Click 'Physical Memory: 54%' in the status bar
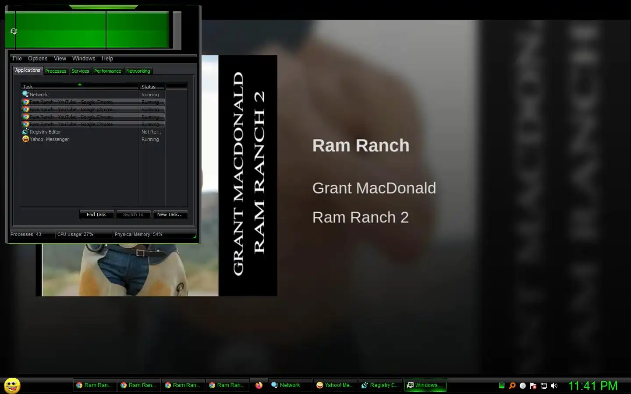 138,234
